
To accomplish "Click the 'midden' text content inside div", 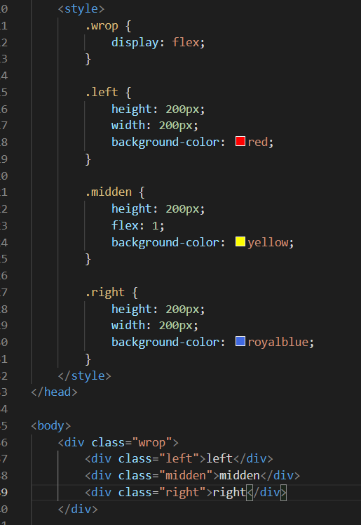I will [239, 475].
